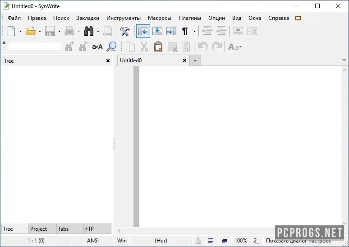The image size is (349, 247).
Task: Open the Поиск menu
Action: pos(61,18)
